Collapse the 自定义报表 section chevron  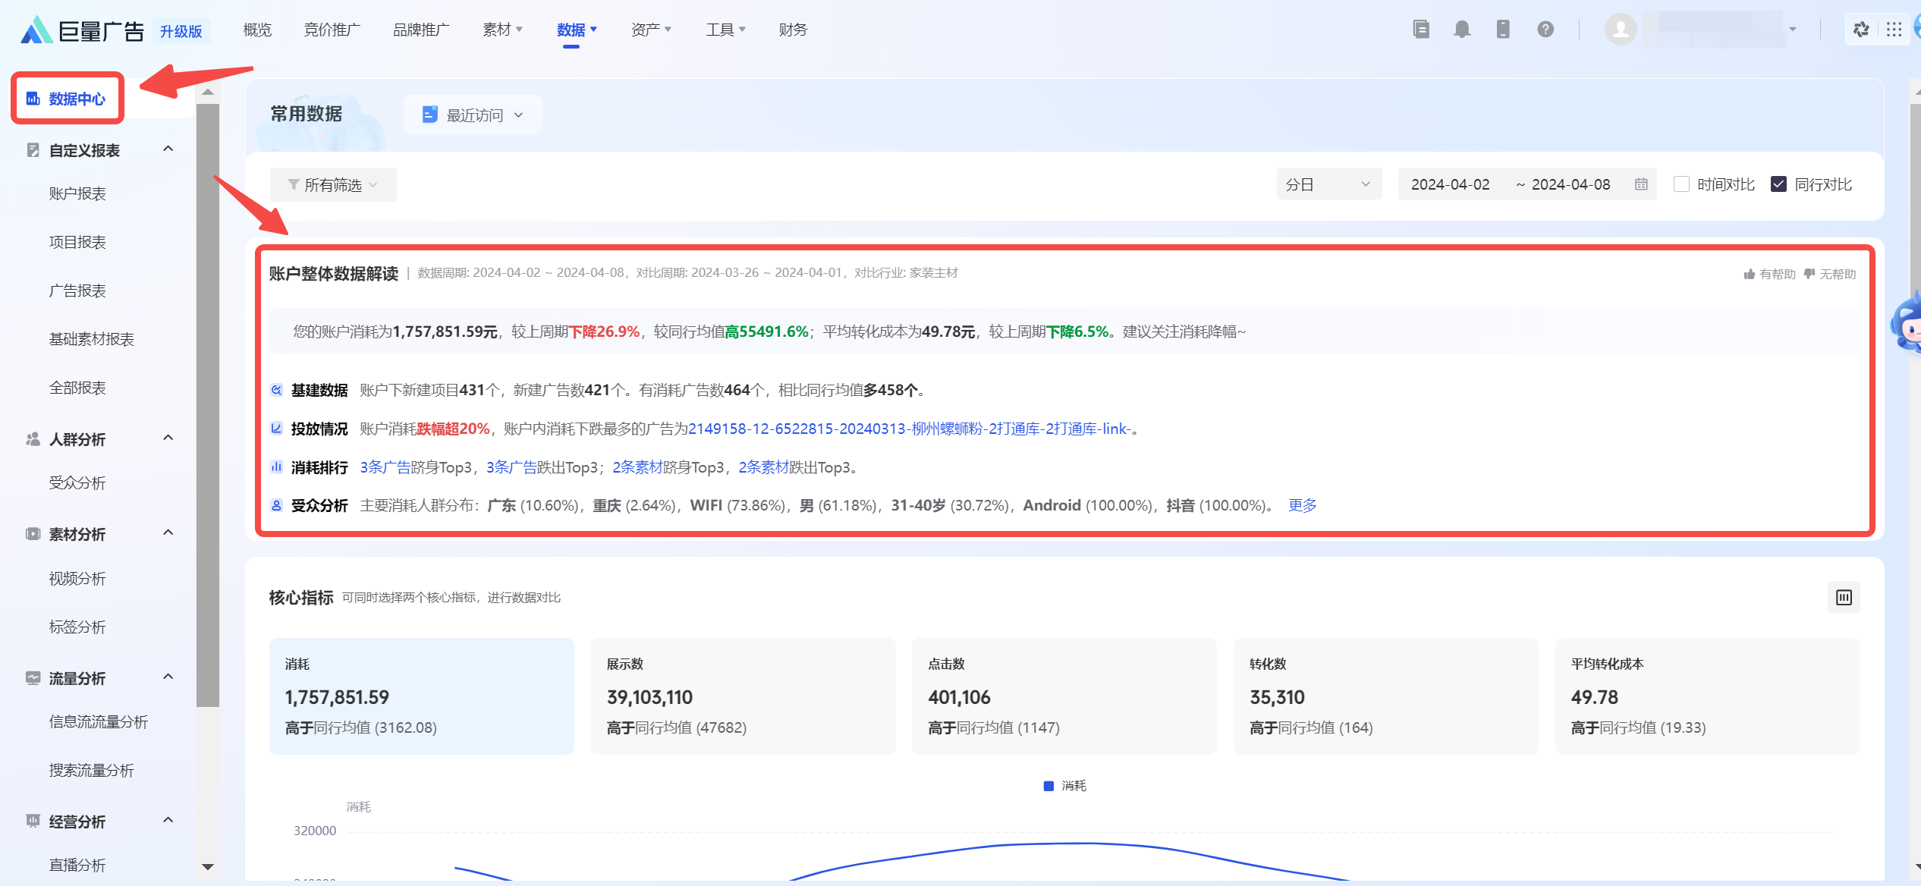[x=168, y=149]
